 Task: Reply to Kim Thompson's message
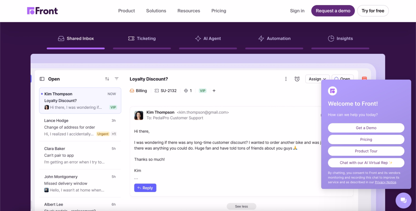(145, 188)
